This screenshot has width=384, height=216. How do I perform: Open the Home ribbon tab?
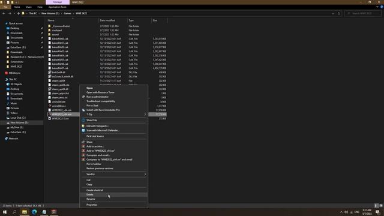[17, 7]
